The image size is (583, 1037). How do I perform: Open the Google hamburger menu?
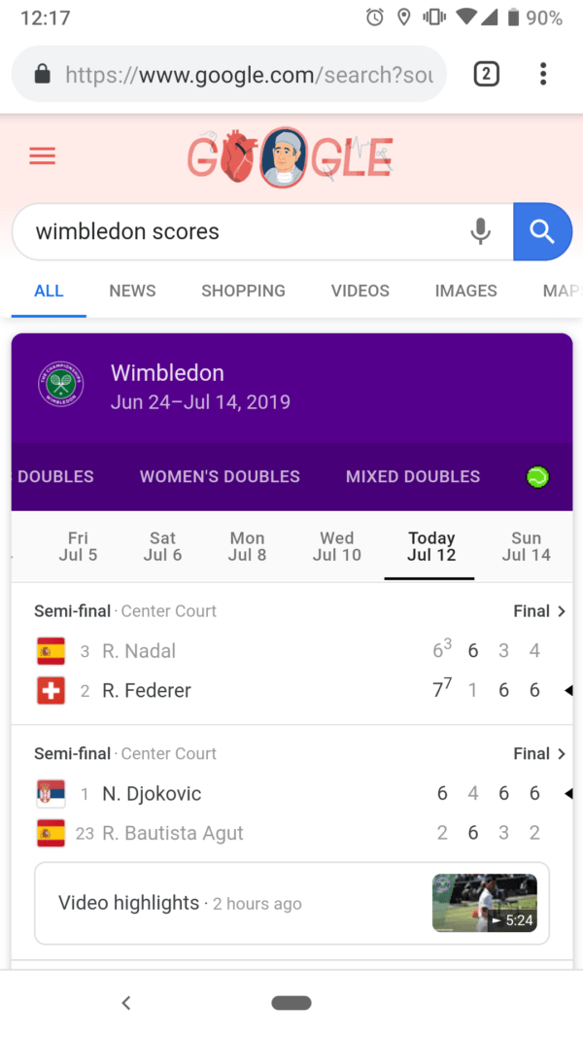coord(43,156)
